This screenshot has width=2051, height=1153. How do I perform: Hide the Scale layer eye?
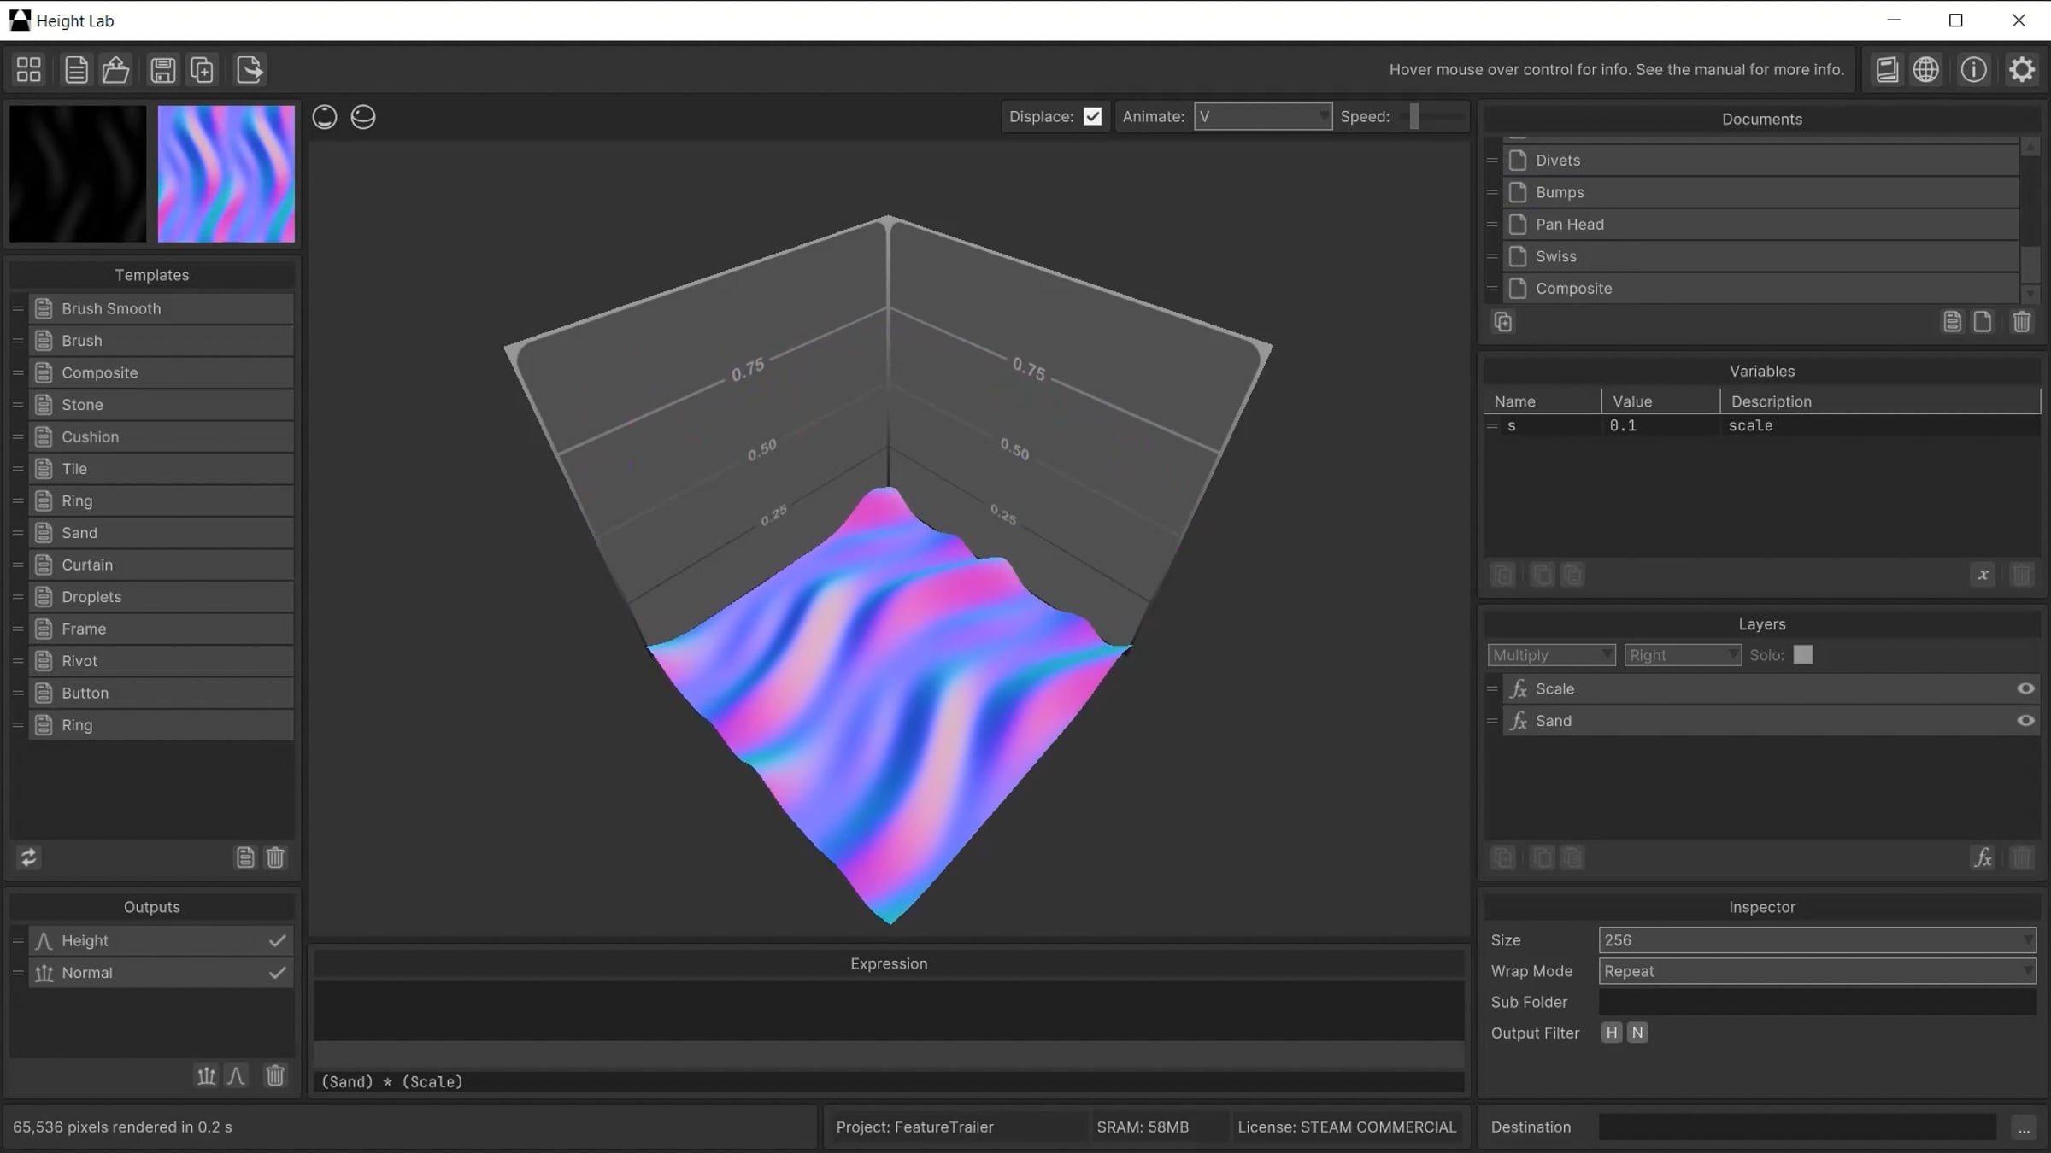(x=2025, y=688)
